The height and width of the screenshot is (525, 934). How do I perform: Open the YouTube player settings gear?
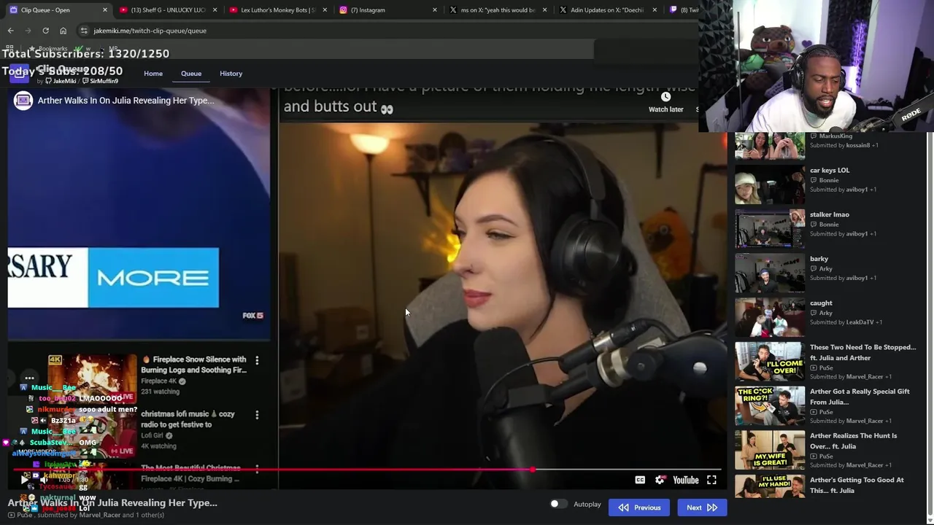click(x=660, y=480)
